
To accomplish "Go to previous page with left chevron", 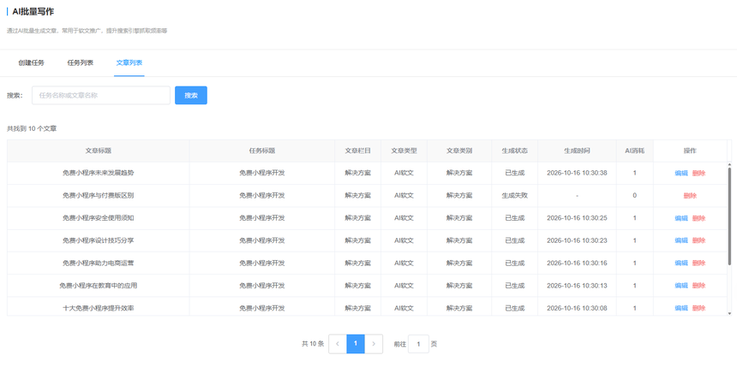I will coord(338,344).
